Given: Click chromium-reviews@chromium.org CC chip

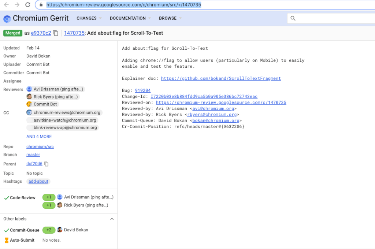Looking at the screenshot, I should 64,112.
